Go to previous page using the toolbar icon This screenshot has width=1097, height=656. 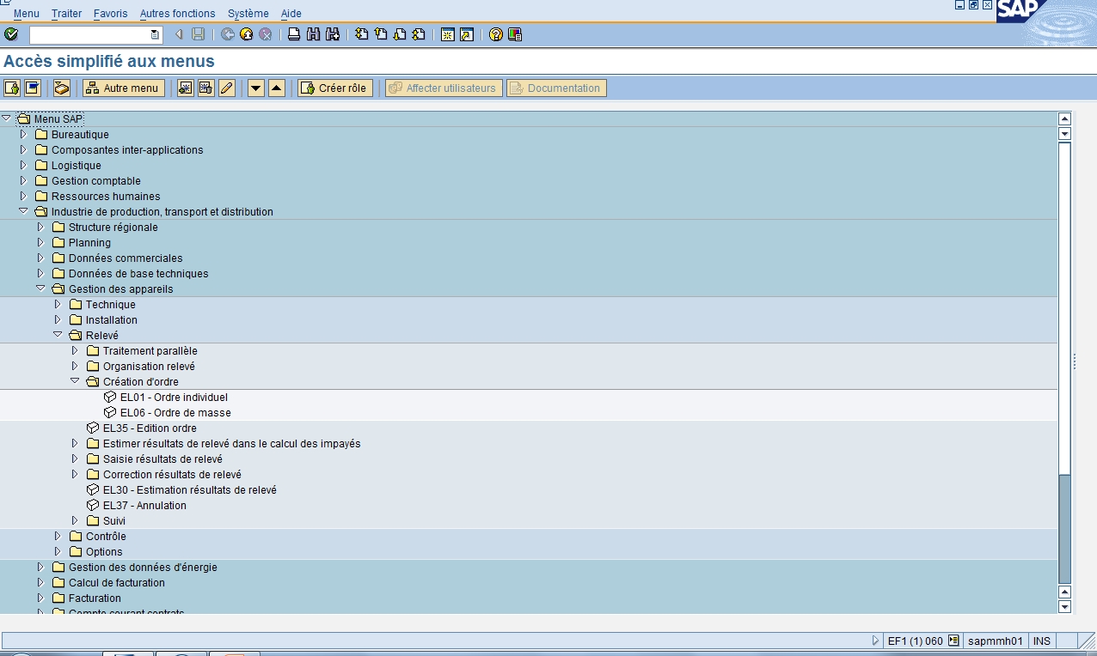(x=381, y=34)
